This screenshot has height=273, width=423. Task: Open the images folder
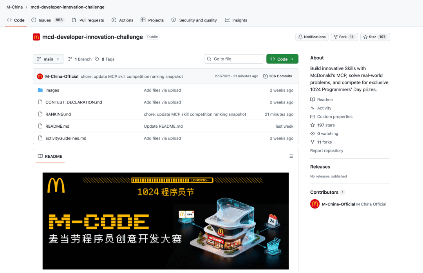[x=52, y=90]
